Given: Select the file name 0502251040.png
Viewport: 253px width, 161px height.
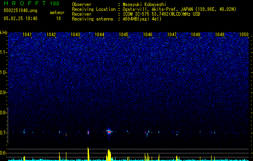Looking at the screenshot, I should point(21,10).
